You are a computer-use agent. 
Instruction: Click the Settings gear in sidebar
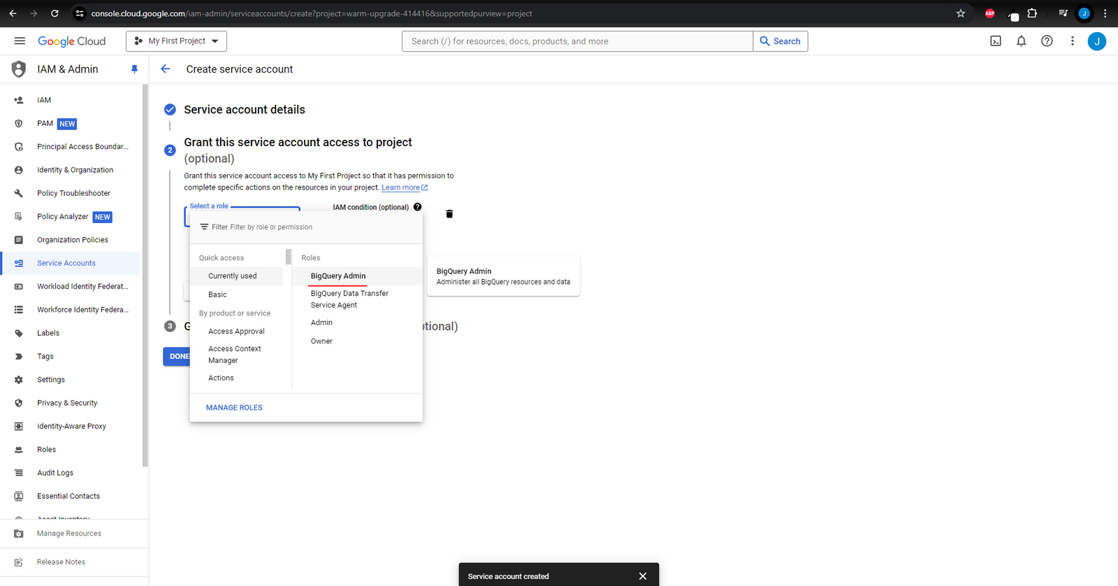click(x=19, y=380)
